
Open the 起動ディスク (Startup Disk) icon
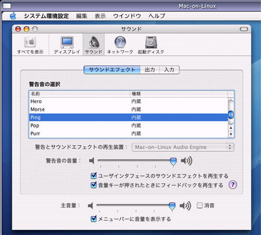pyautogui.click(x=151, y=45)
